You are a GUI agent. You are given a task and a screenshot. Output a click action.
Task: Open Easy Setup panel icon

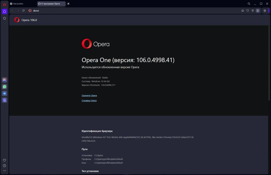253,10
